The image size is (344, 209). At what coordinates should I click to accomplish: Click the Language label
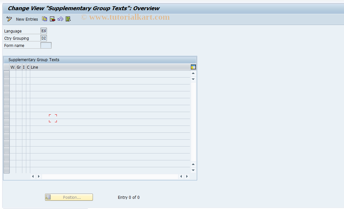[x=13, y=31]
